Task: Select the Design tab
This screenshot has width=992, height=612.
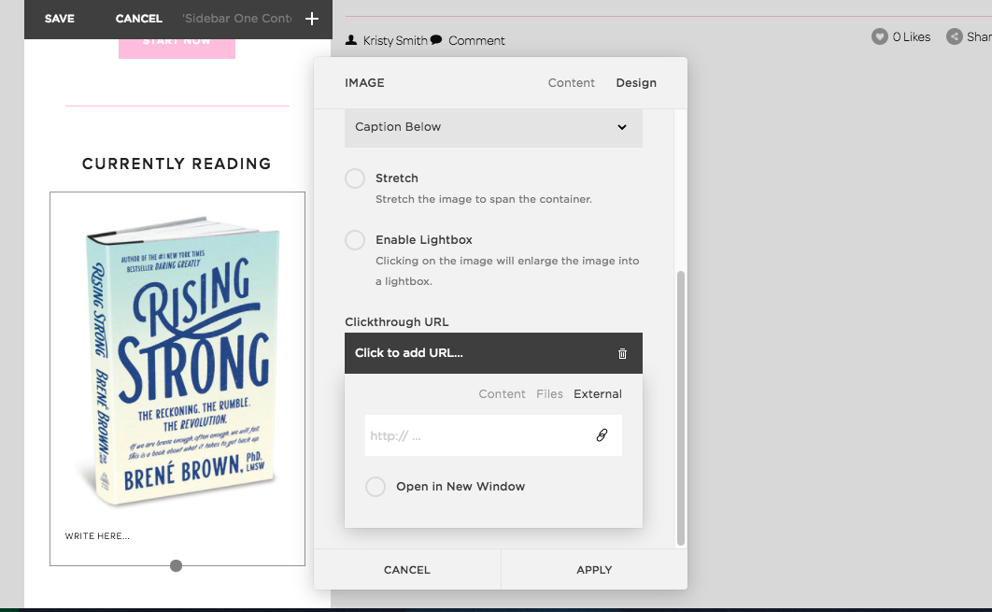Action: (636, 83)
